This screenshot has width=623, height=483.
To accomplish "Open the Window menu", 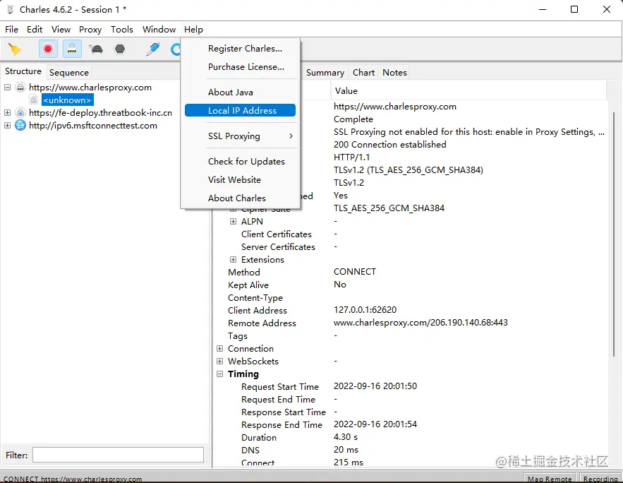I will (159, 30).
